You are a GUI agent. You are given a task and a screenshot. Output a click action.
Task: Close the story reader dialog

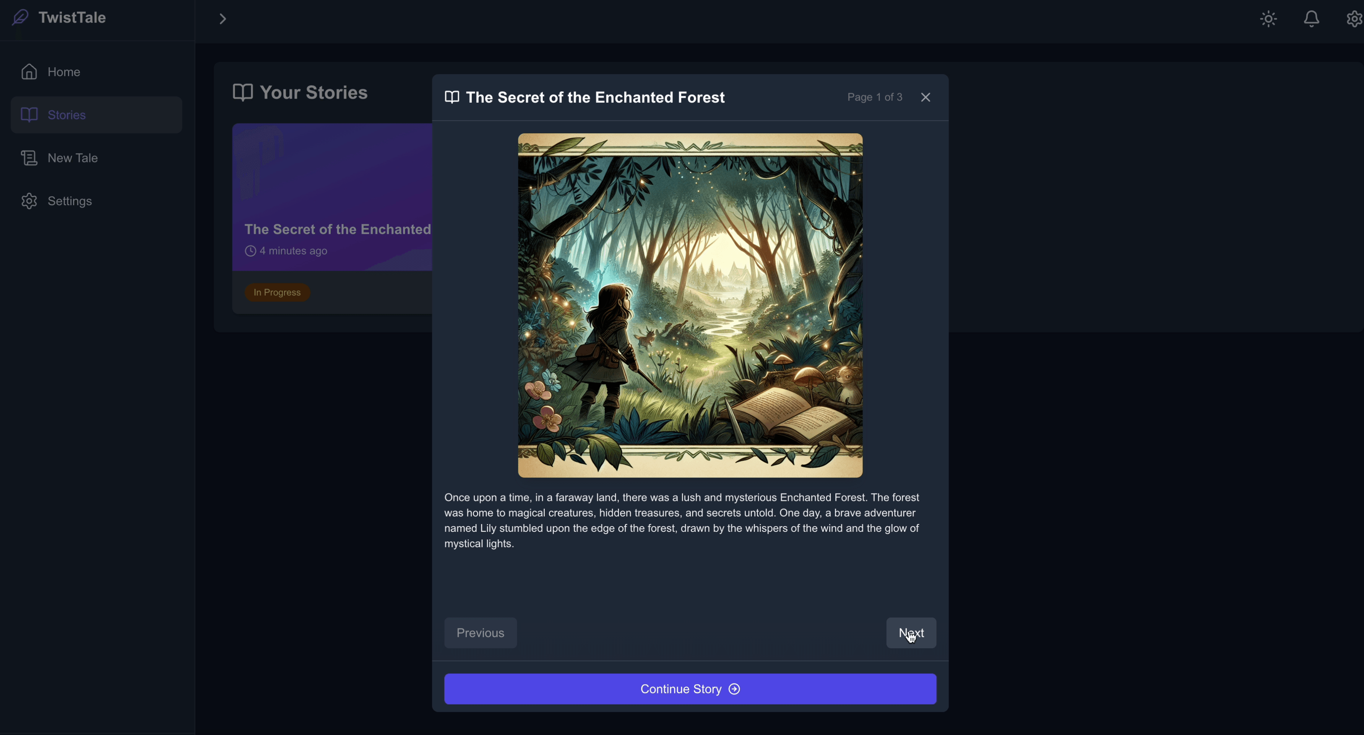pos(926,98)
